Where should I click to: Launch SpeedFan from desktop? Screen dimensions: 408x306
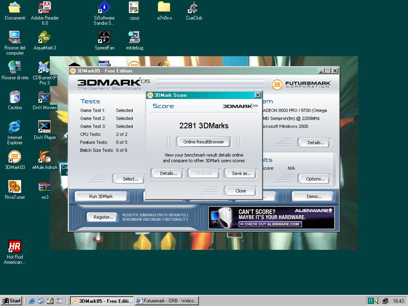click(104, 41)
